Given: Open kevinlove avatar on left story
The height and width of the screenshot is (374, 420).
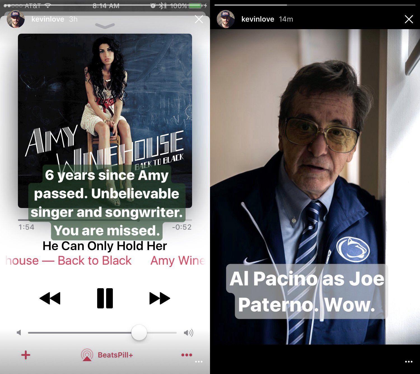Looking at the screenshot, I should click(16, 19).
